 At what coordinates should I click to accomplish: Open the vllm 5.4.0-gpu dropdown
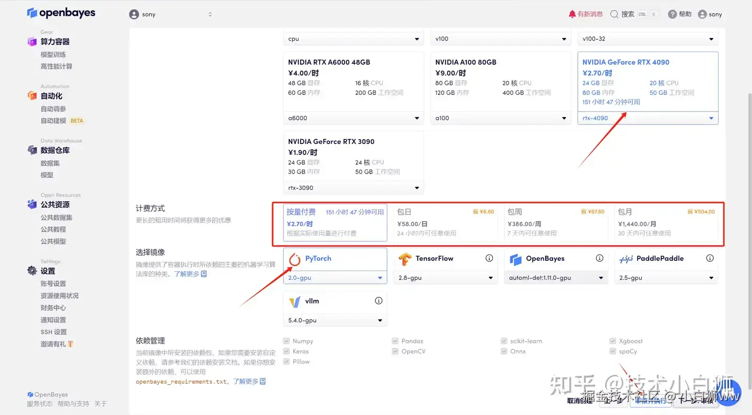tap(335, 320)
